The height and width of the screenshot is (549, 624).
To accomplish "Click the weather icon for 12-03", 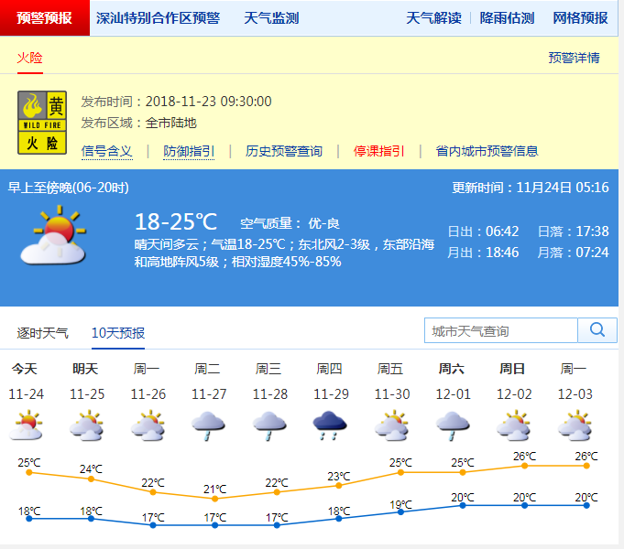I will click(x=575, y=425).
